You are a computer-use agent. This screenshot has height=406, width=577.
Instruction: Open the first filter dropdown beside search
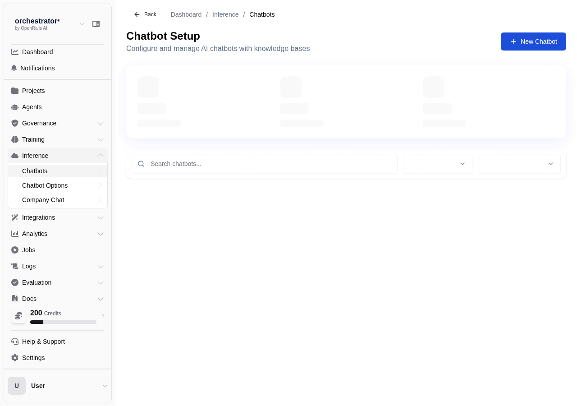point(438,164)
